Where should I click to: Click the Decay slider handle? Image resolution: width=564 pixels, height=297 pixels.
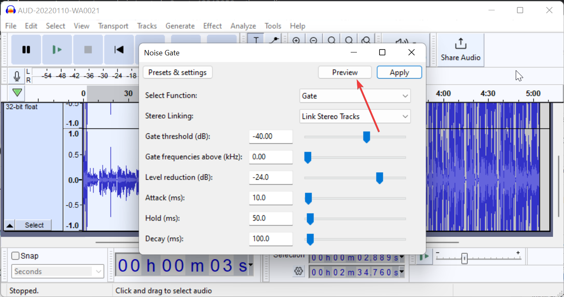[x=310, y=239]
